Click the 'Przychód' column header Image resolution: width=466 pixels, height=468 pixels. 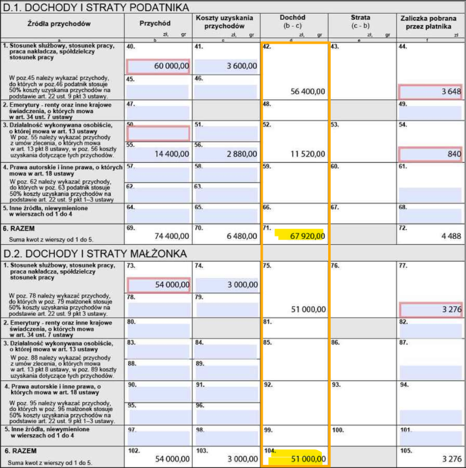155,23
